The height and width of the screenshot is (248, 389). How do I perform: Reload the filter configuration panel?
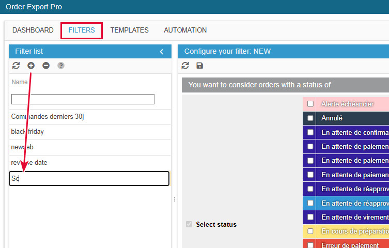pos(185,66)
